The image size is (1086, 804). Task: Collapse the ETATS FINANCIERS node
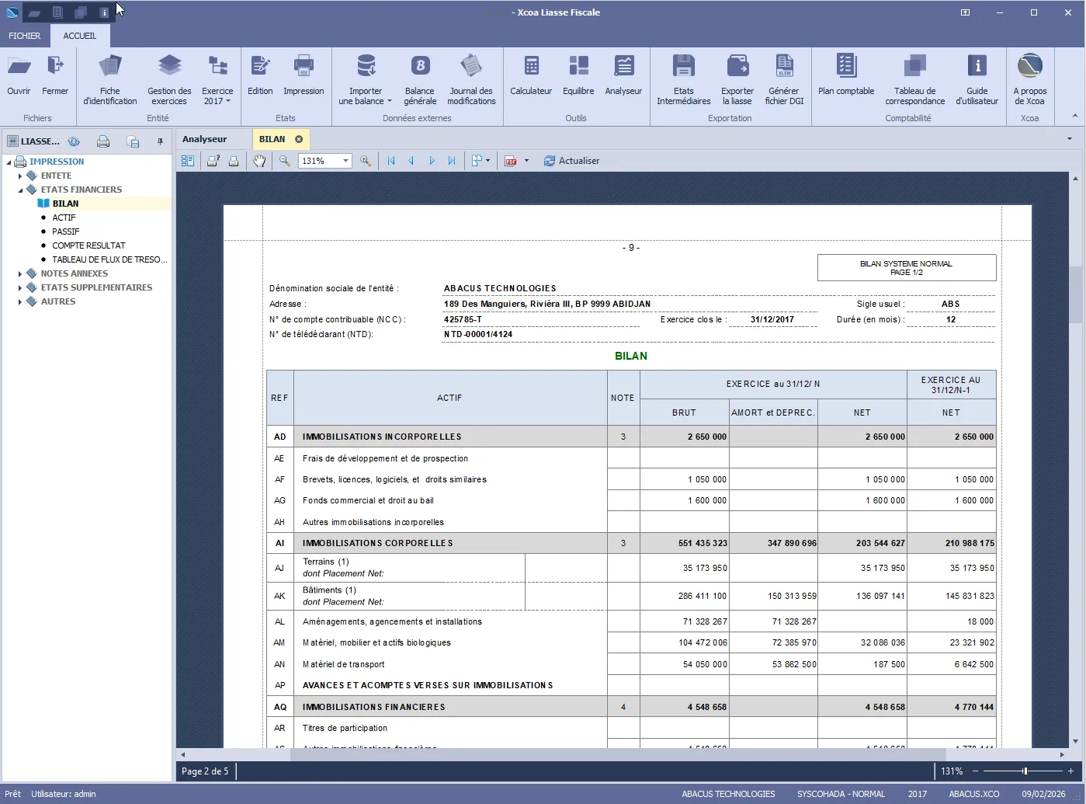(x=20, y=190)
